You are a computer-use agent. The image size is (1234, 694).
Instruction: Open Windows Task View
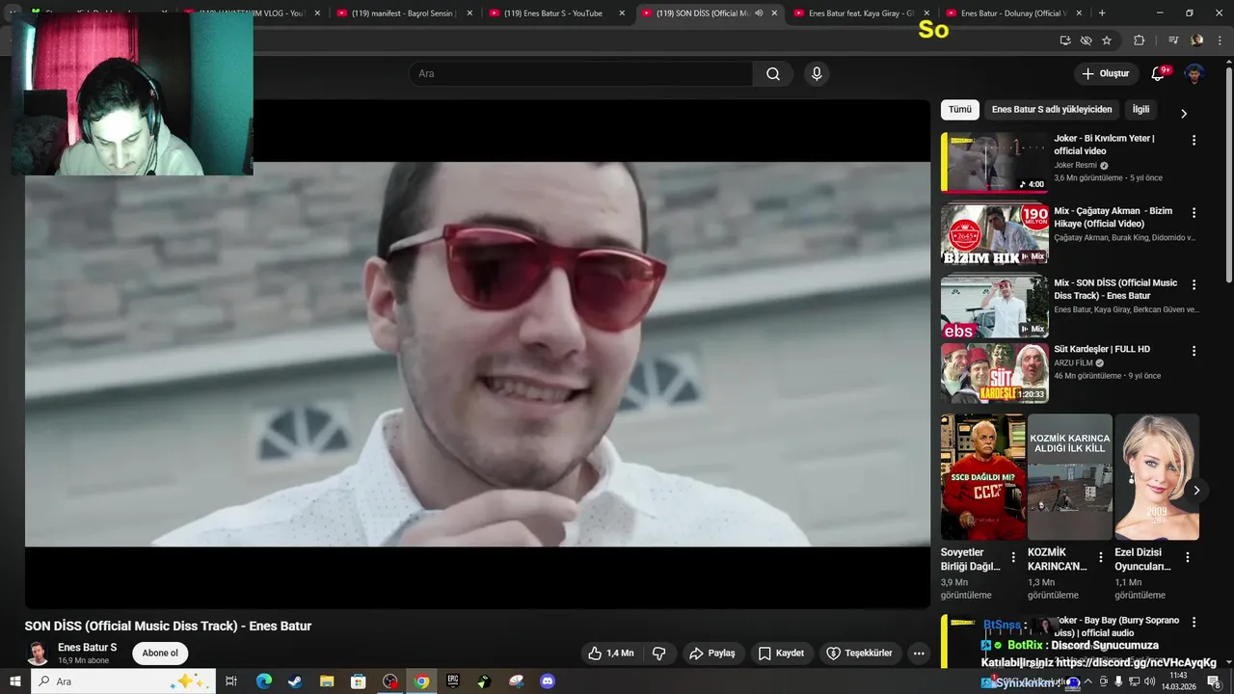pyautogui.click(x=231, y=681)
